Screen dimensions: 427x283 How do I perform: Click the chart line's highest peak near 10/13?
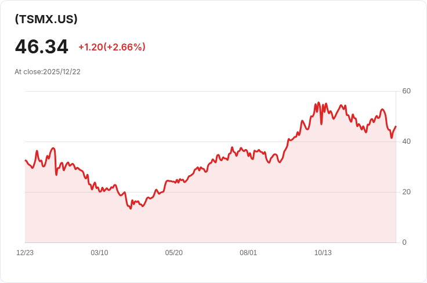319,103
